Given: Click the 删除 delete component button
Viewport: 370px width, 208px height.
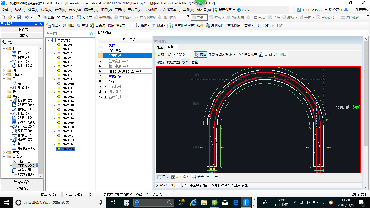Looking at the screenshot, I should (69, 25).
